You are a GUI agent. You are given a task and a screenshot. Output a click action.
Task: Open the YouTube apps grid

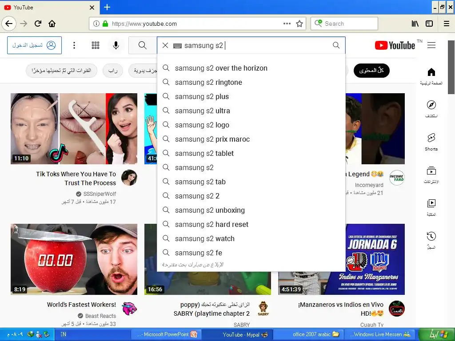(x=96, y=45)
